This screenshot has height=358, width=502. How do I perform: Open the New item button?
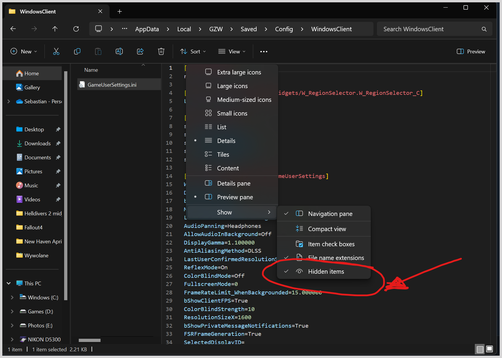[24, 52]
